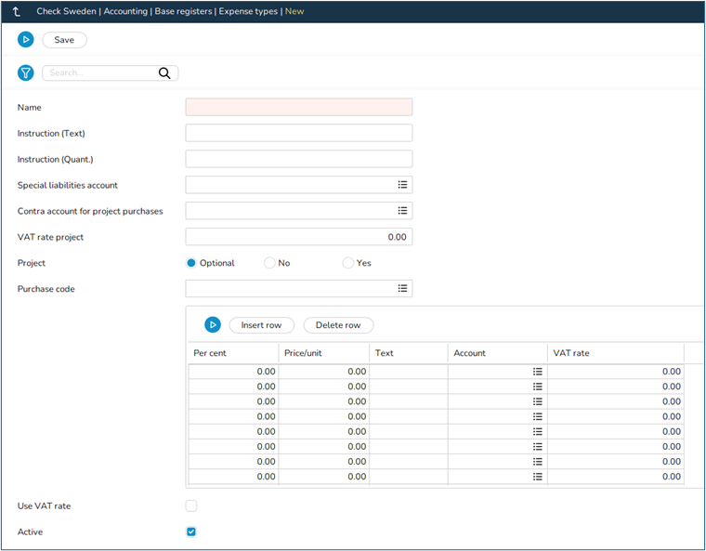Expand the Purchase code selection list
The image size is (706, 551).
point(402,289)
